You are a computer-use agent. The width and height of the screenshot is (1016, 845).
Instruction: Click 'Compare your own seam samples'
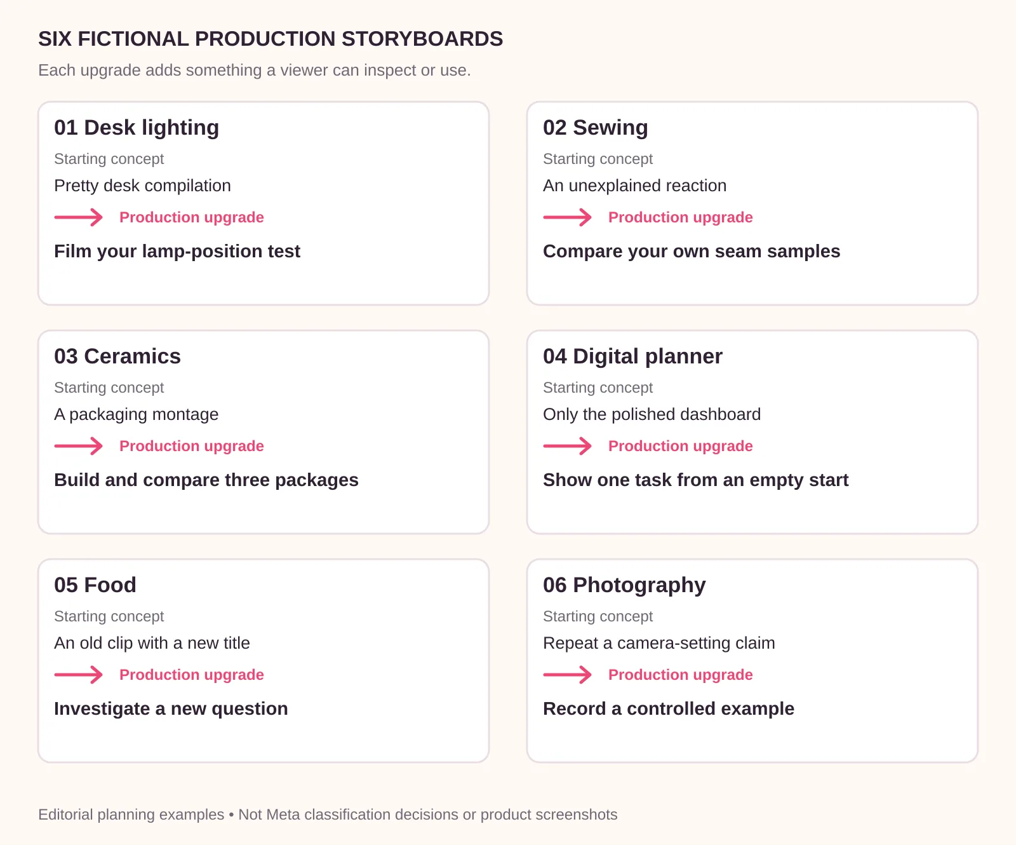point(692,252)
